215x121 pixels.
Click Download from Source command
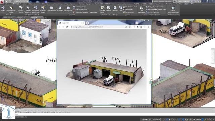tap(155, 7)
